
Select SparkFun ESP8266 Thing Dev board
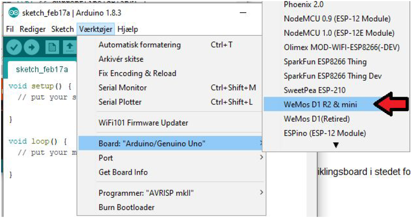click(x=332, y=76)
